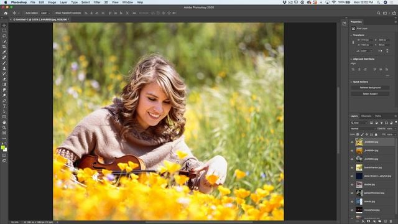The image size is (398, 224).
Task: Add a layer mask from Layers footer
Action: pos(368,222)
